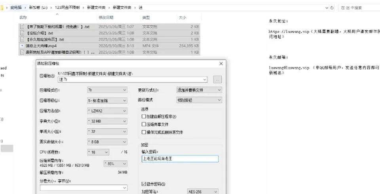Image resolution: width=380 pixels, height=194 pixels.
Task: Tick 创建自释放程序 checkbox
Action: (144, 116)
